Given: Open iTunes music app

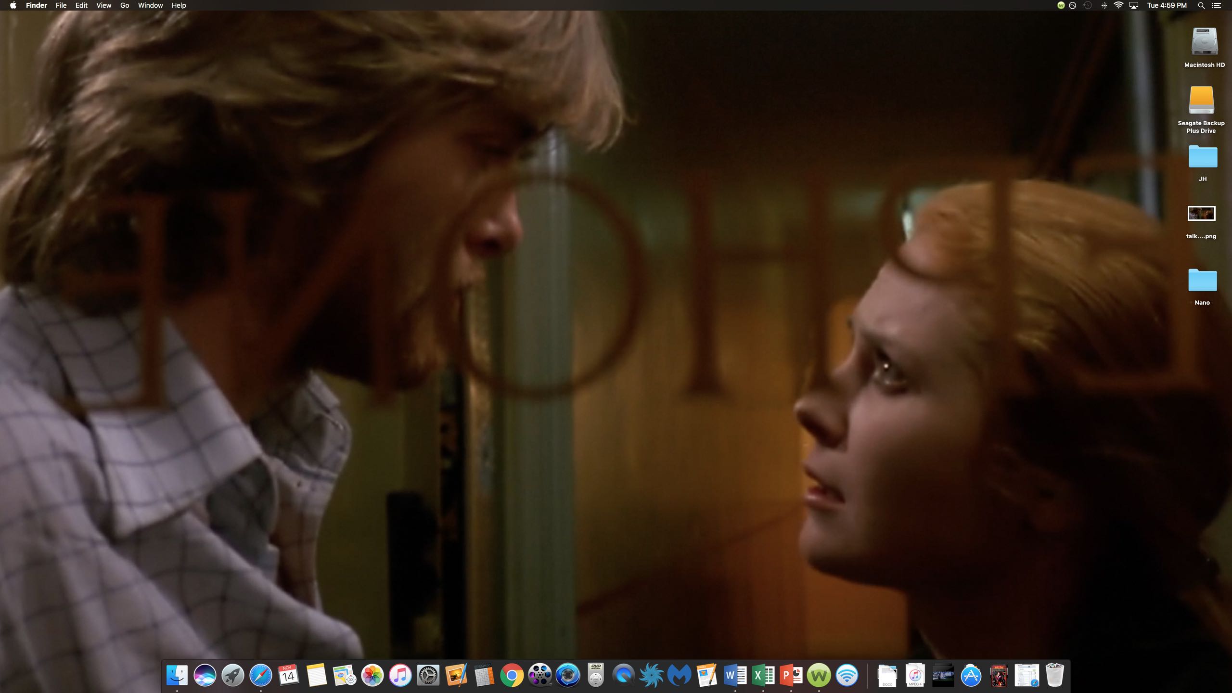Looking at the screenshot, I should pos(400,675).
